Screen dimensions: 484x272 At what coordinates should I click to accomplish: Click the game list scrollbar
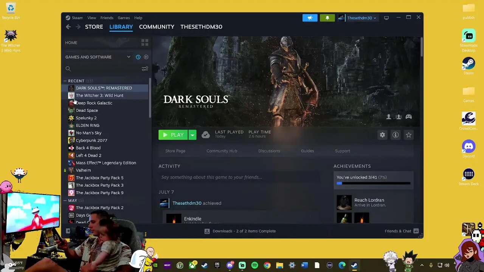click(x=150, y=98)
